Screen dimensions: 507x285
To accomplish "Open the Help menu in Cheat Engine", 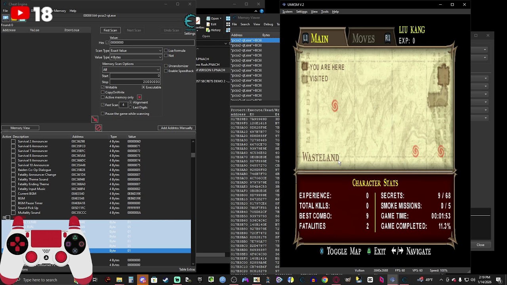I will (73, 11).
